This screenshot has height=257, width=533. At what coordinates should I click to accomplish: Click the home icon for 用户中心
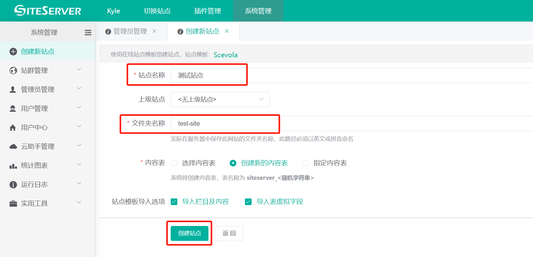(13, 128)
